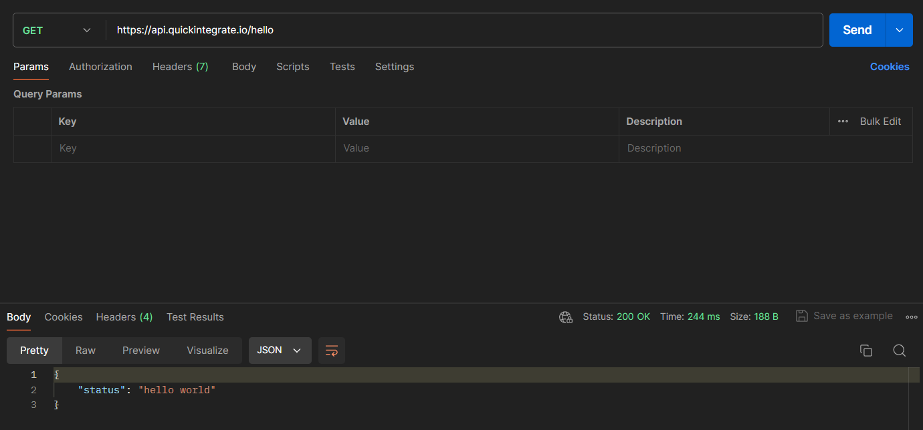Screen dimensions: 923x430
Task: Switch response to Visualize view
Action: click(x=207, y=351)
